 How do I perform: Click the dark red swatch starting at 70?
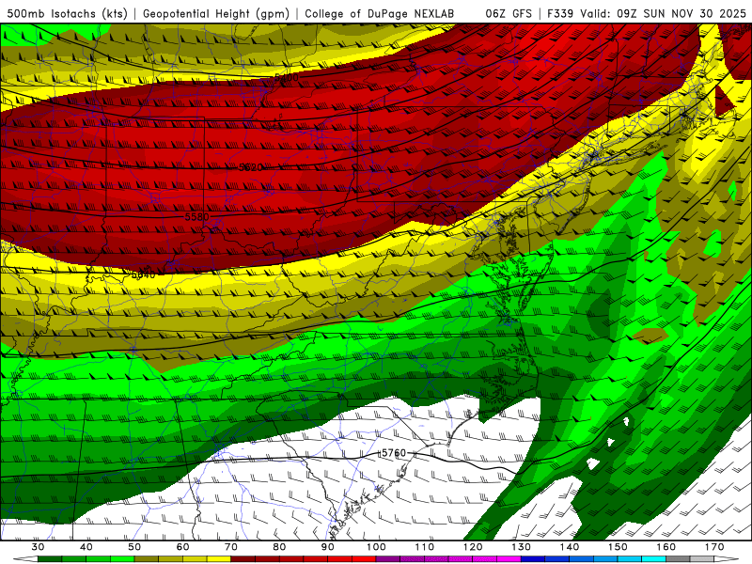coord(243,559)
